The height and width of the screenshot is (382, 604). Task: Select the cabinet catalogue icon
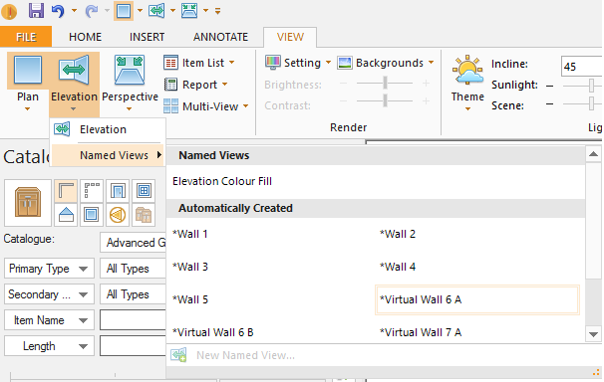[x=28, y=203]
